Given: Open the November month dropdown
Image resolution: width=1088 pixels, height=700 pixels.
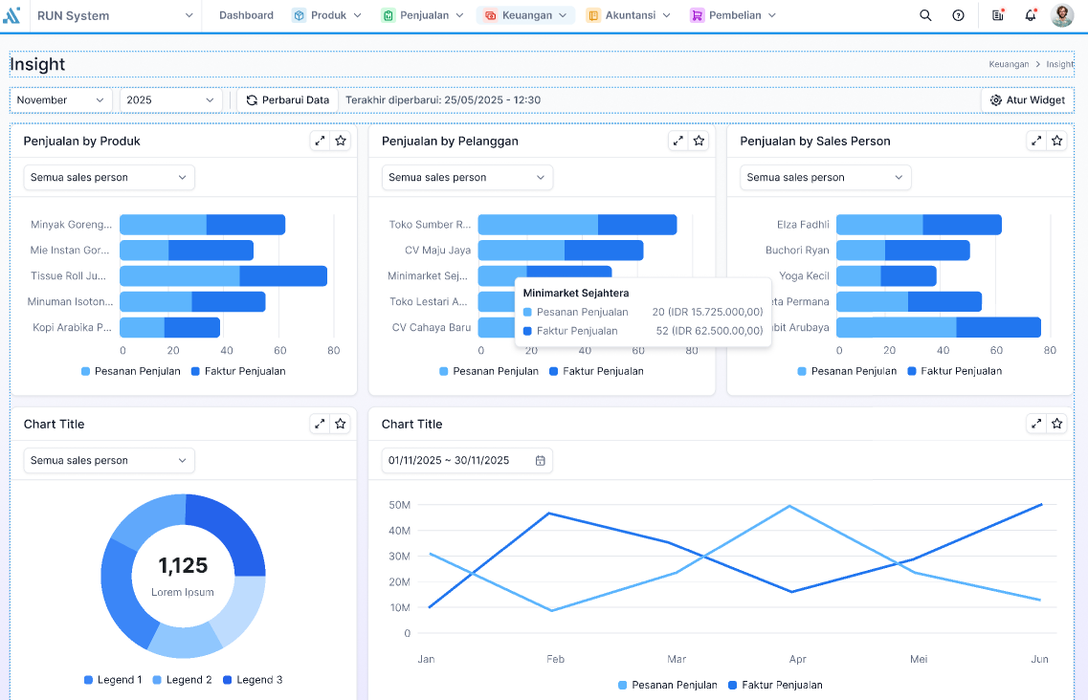Looking at the screenshot, I should pos(60,99).
